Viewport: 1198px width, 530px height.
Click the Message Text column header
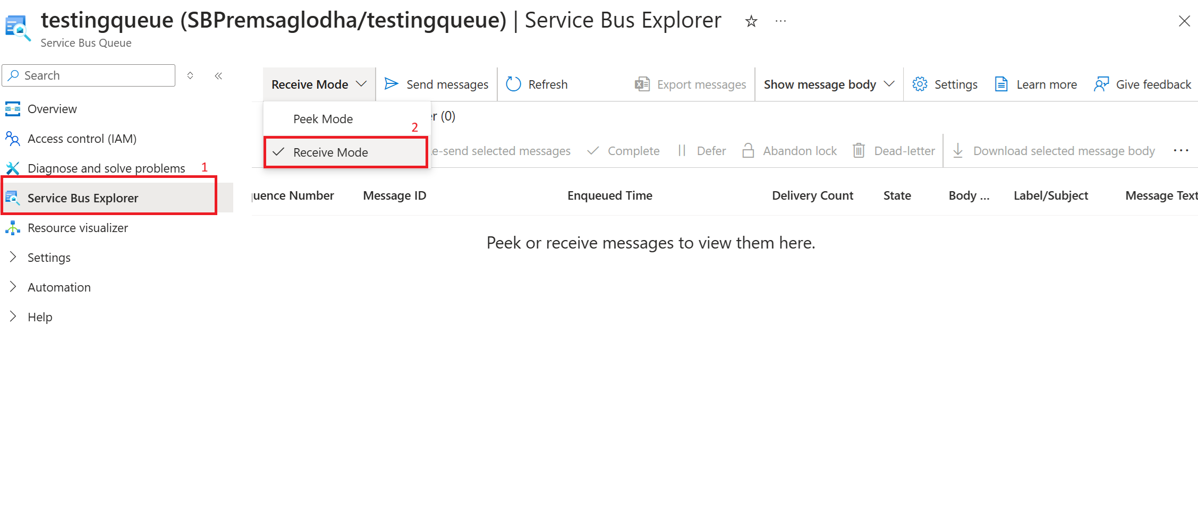[1161, 195]
